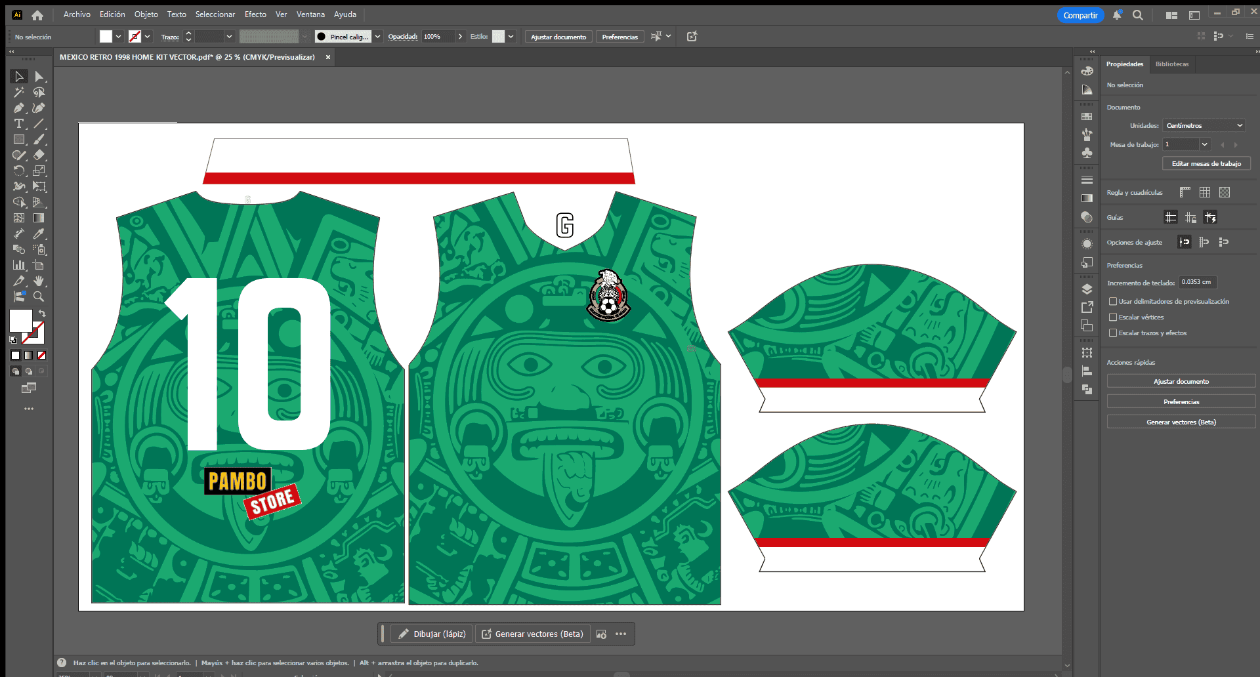The image size is (1260, 677).
Task: Select the Selection tool (black arrow)
Action: (x=19, y=77)
